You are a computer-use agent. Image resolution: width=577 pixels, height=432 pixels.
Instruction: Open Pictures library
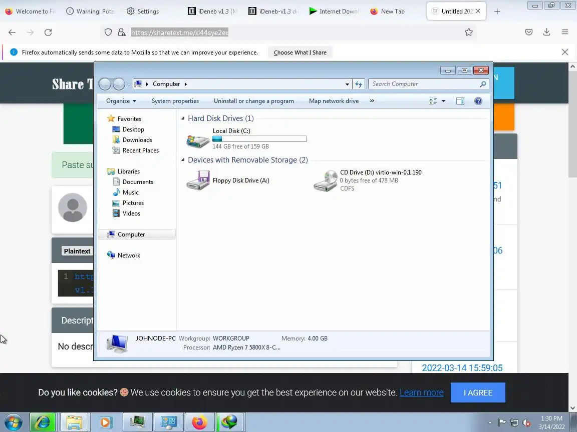[133, 203]
